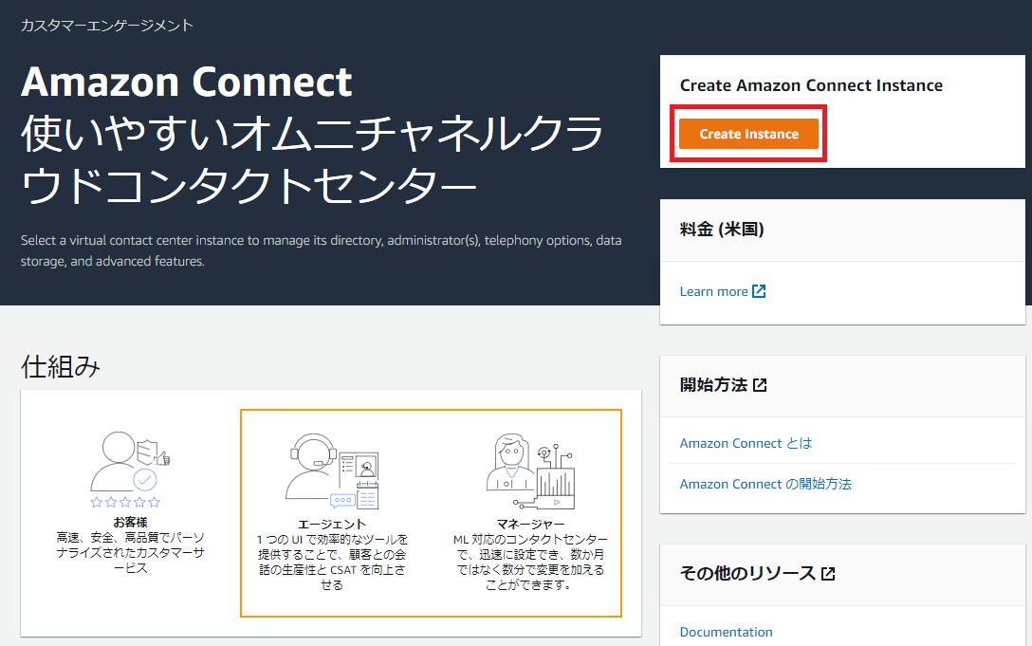The image size is (1032, 646).
Task: Click the Amazon Connect main heading
Action: coord(186,82)
